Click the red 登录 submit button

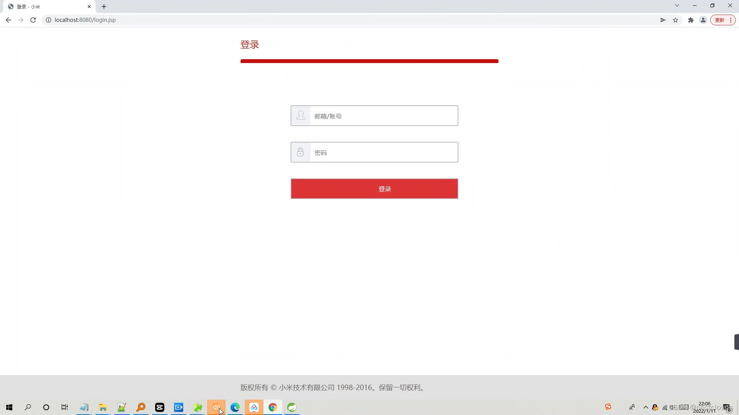tap(374, 189)
